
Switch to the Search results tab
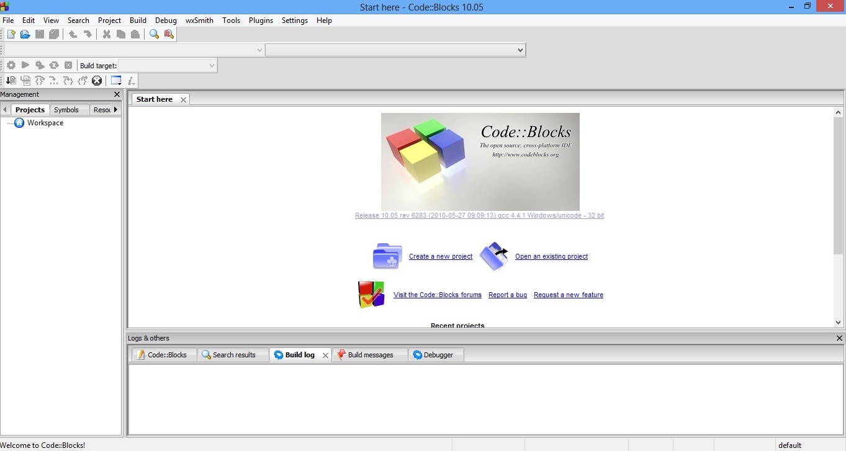[x=233, y=355]
